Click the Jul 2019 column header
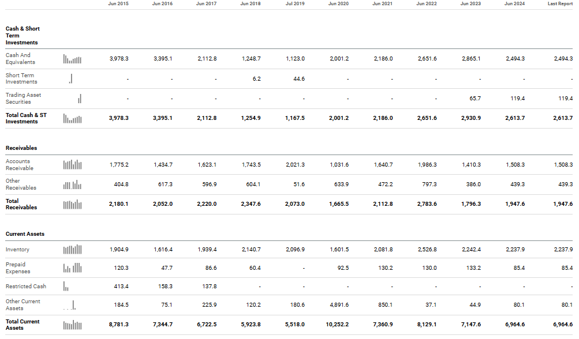This screenshot has width=579, height=339. point(295,4)
